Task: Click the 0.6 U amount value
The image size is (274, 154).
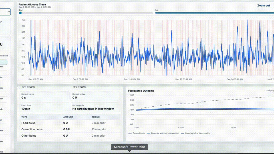Action: click(67, 129)
